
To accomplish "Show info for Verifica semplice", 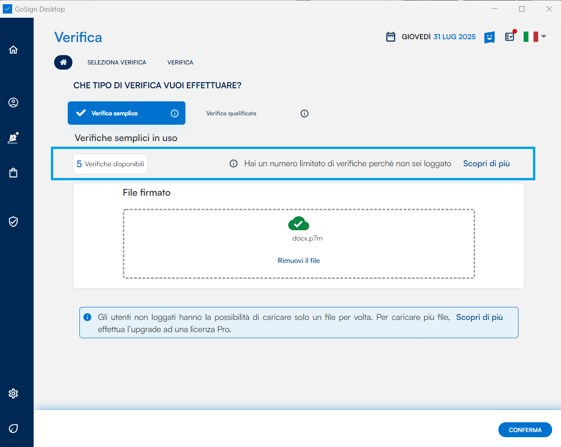I will point(175,113).
